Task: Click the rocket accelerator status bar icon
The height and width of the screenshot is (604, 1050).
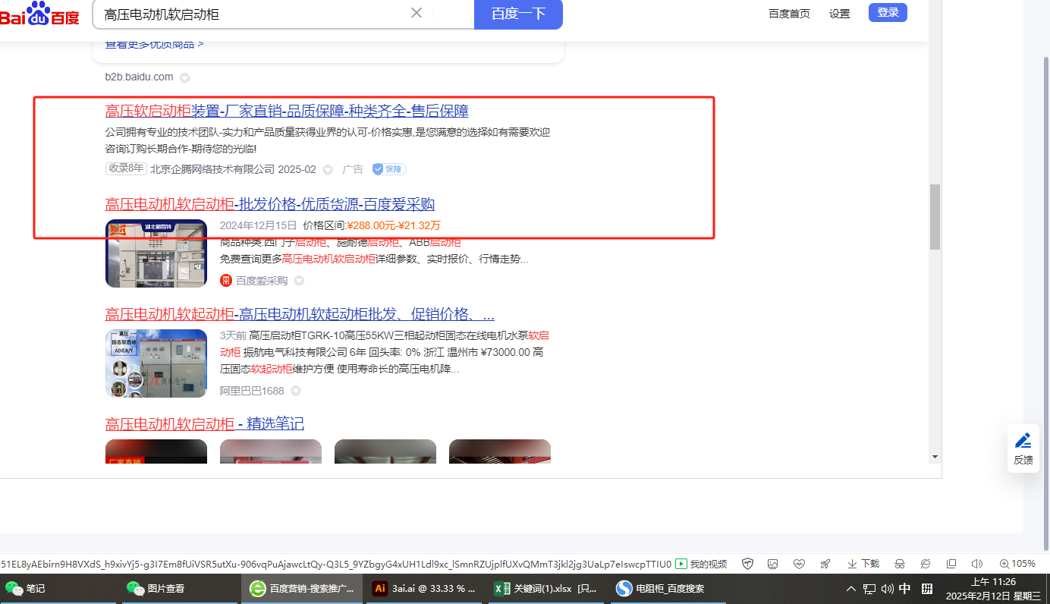Action: [825, 564]
